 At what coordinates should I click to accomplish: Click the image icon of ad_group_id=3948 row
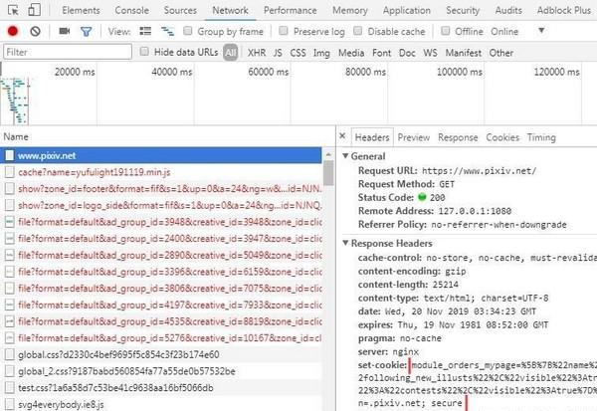tap(10, 222)
